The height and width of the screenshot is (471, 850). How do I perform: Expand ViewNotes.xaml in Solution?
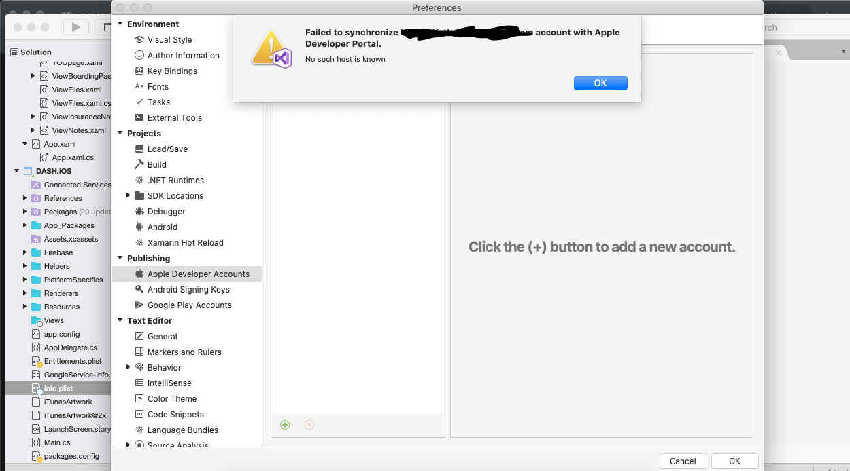pos(33,130)
